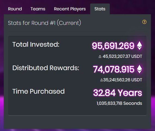Click the 1,035,633,718 Seconds text
This screenshot has width=155, height=131.
119,103
